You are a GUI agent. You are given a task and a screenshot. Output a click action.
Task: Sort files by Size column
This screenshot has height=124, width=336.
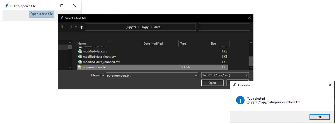click(219, 43)
